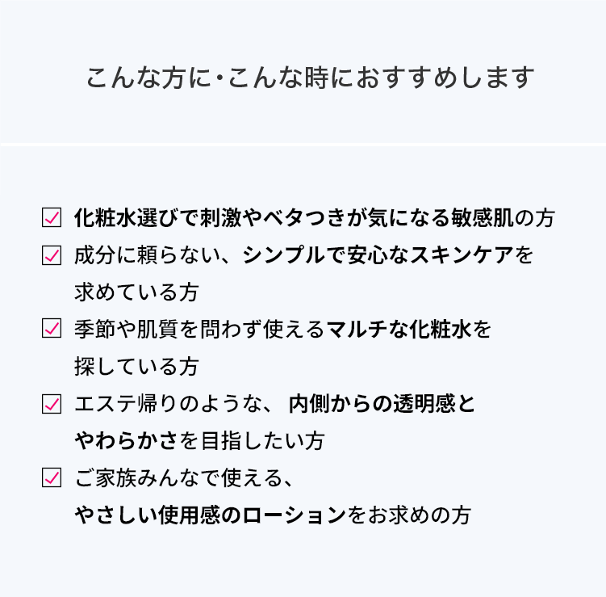The height and width of the screenshot is (597, 606).
Task: Click the text 探している方
Action: click(x=136, y=366)
